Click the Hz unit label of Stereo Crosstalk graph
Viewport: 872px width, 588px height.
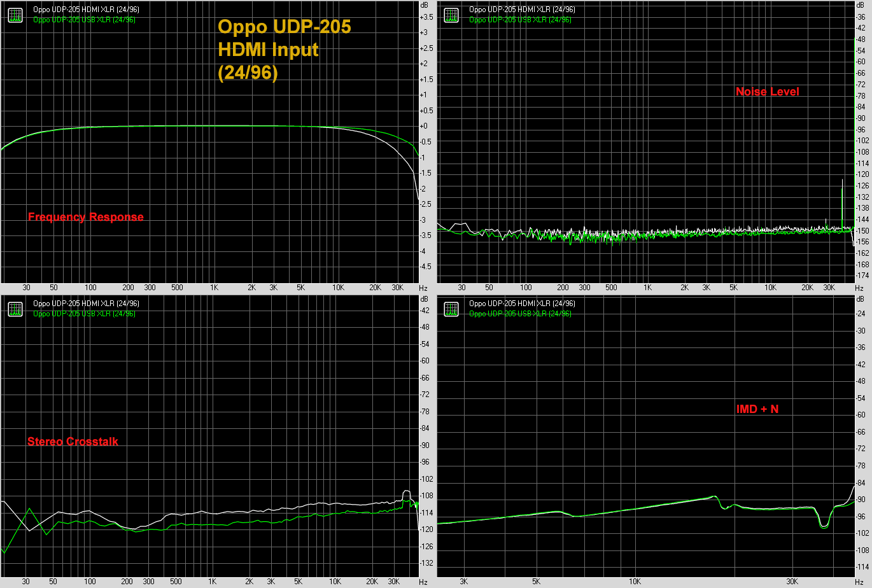[x=424, y=582]
